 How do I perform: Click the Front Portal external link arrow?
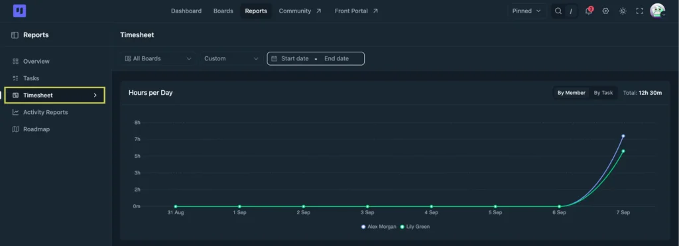point(375,11)
